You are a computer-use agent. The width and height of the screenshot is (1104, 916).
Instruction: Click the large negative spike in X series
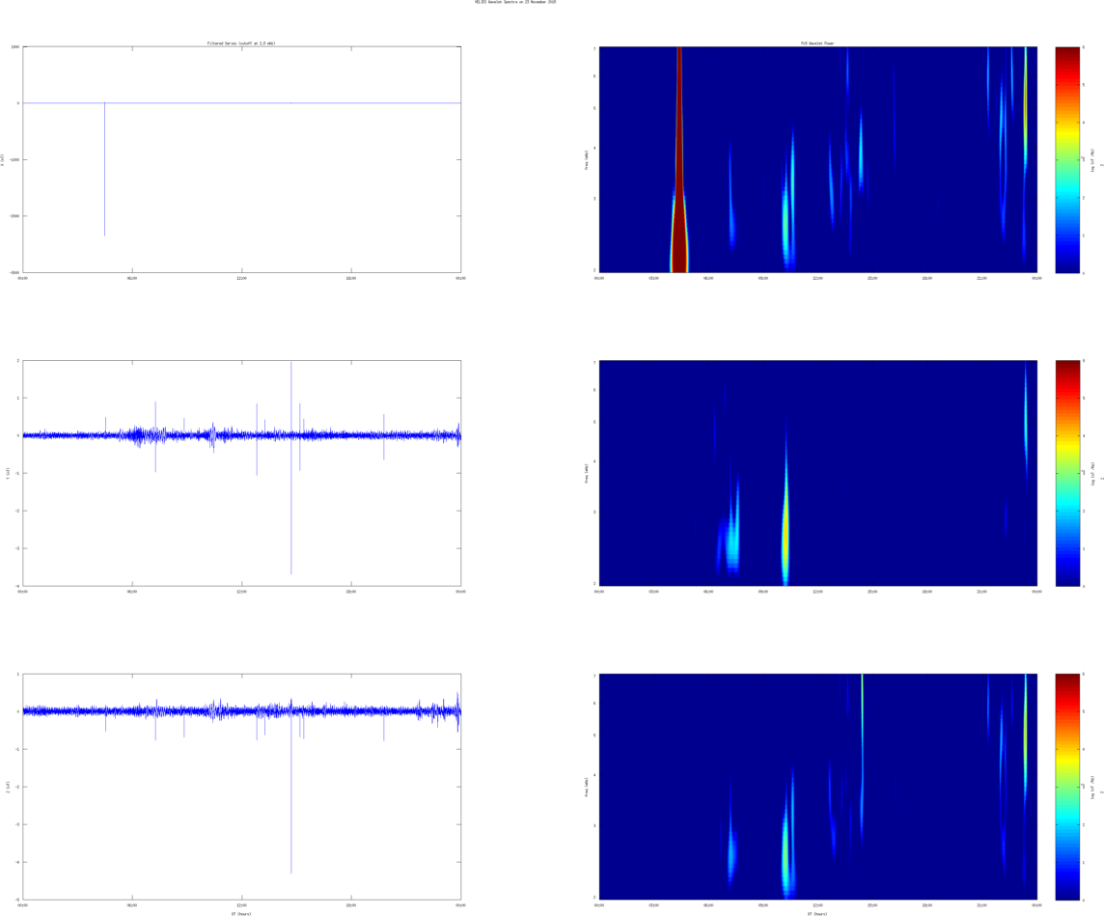point(105,169)
